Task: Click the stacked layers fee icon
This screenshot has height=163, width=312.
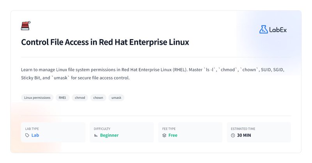Action: (164, 135)
